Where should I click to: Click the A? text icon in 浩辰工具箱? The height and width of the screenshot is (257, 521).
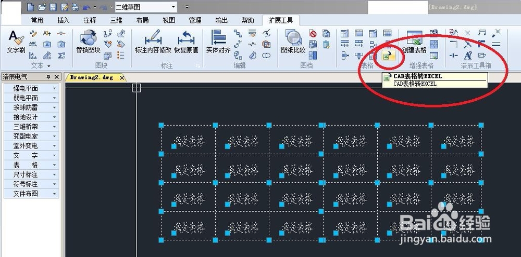tap(468, 56)
